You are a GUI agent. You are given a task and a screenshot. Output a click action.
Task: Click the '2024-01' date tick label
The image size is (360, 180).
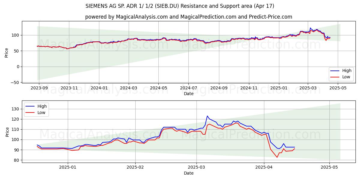(x=99, y=88)
